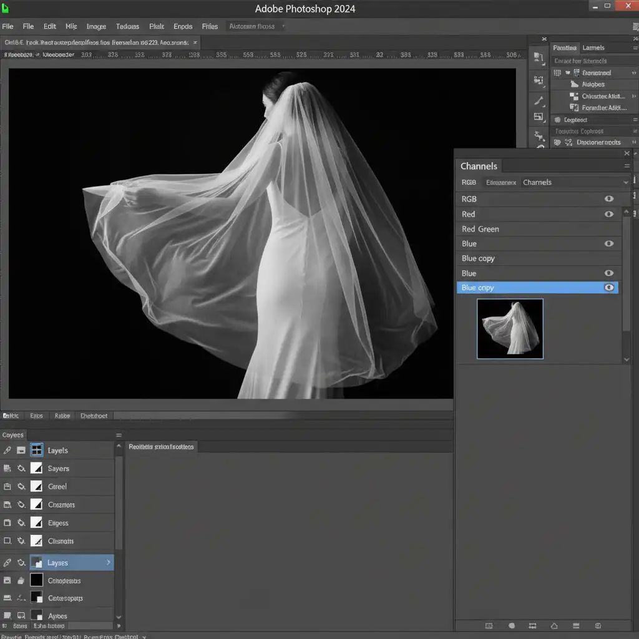Click the filled circle icon in Channels footer
The width and height of the screenshot is (639, 639).
pyautogui.click(x=512, y=625)
